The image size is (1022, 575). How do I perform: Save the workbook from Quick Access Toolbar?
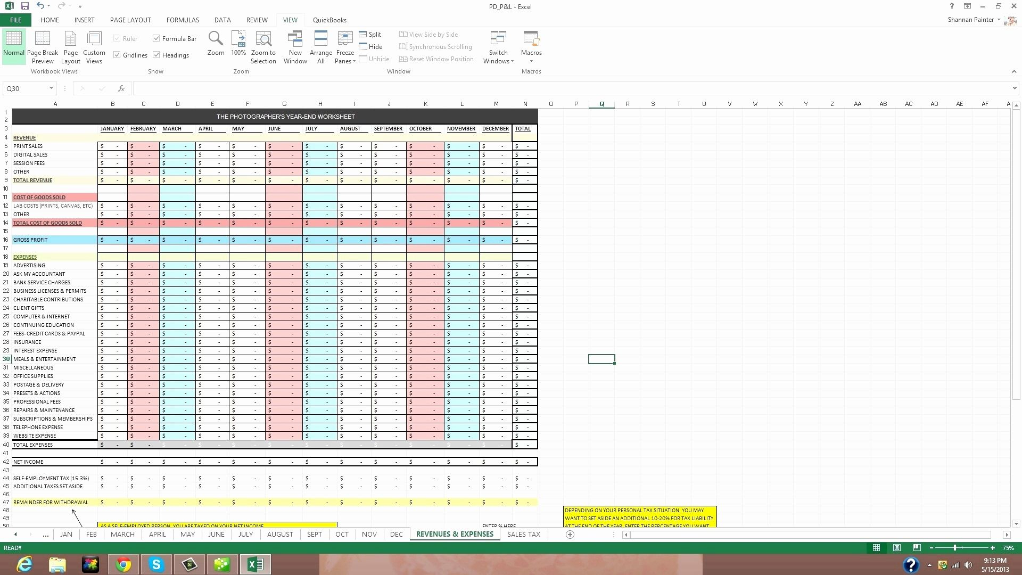pos(23,6)
